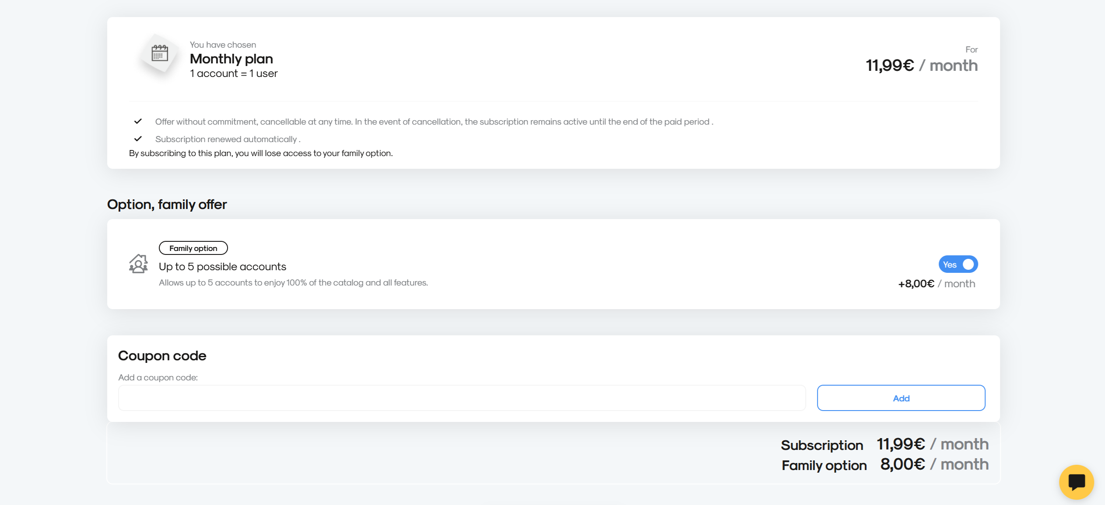Click the calendar icon beside Monthly plan
Screen dimensions: 1105x505
(160, 53)
